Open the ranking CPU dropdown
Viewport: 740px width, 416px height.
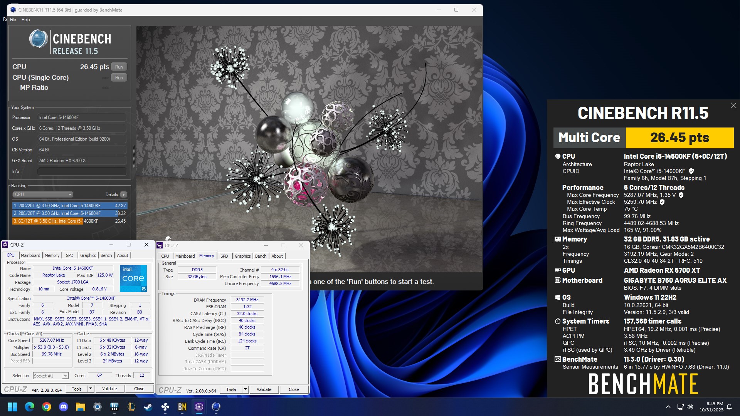pyautogui.click(x=43, y=195)
